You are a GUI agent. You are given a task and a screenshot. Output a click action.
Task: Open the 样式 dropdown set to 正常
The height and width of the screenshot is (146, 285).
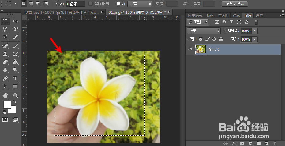pos(140,4)
